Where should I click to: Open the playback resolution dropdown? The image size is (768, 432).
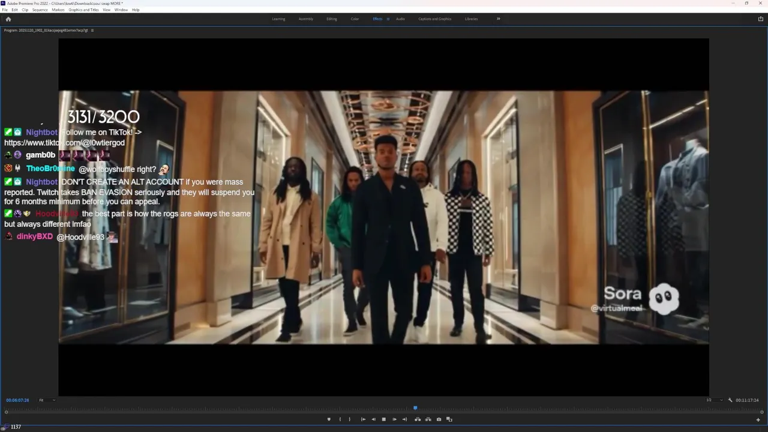[715, 400]
